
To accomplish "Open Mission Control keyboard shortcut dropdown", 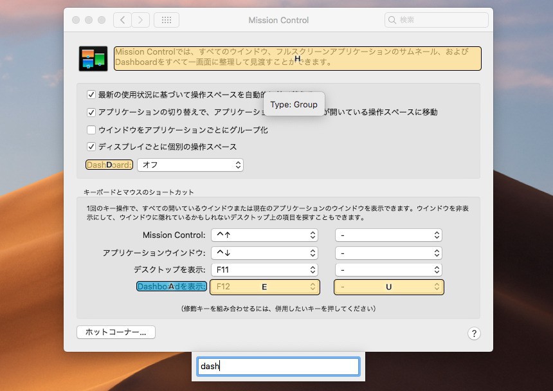I will [x=264, y=235].
